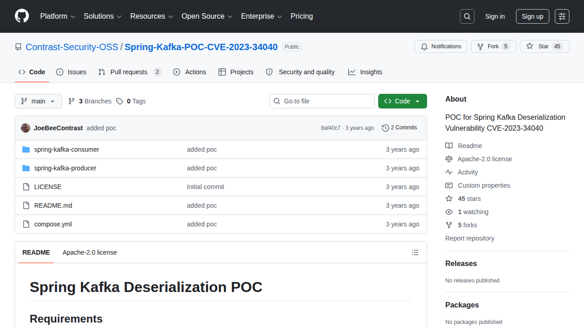Open the Pricing page
Image resolution: width=584 pixels, height=328 pixels.
[302, 16]
